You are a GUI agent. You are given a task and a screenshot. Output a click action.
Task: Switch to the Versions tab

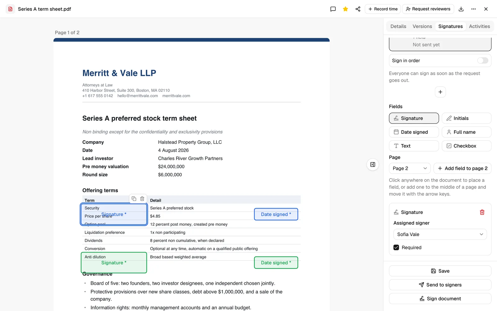pyautogui.click(x=422, y=26)
